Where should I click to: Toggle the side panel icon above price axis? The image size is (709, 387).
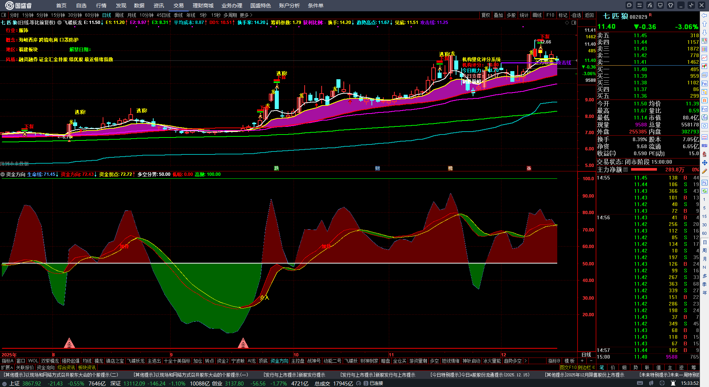pyautogui.click(x=574, y=22)
